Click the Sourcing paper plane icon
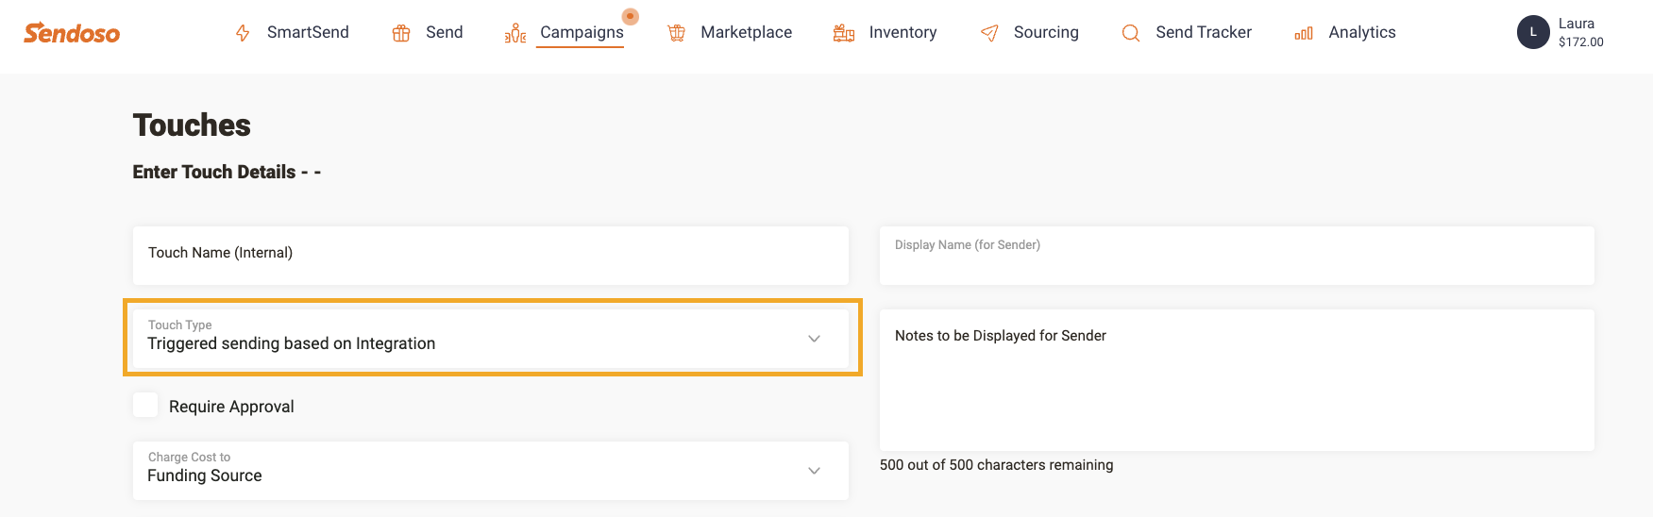 click(989, 33)
